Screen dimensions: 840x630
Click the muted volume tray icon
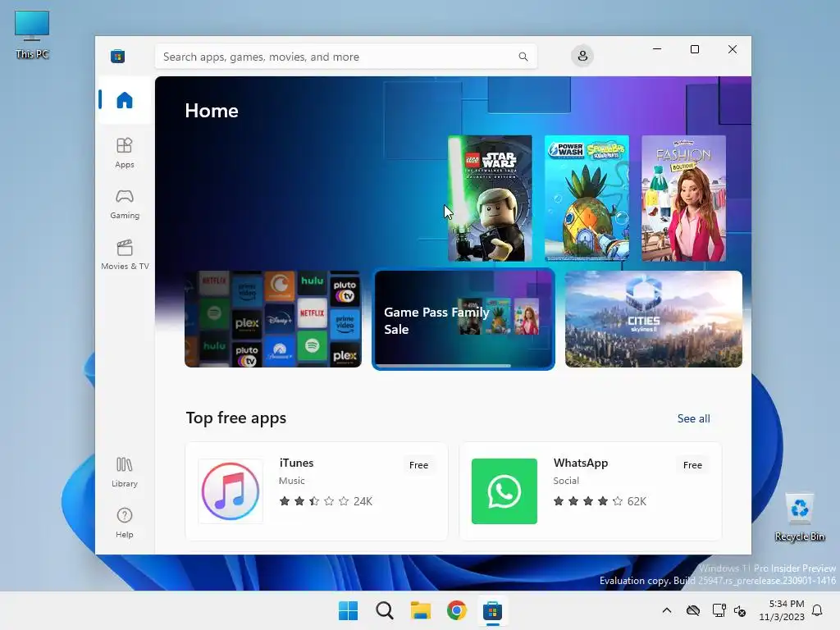[x=741, y=610]
